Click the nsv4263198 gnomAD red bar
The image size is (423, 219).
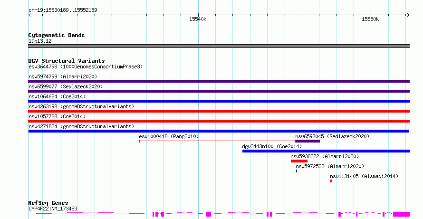[219, 111]
